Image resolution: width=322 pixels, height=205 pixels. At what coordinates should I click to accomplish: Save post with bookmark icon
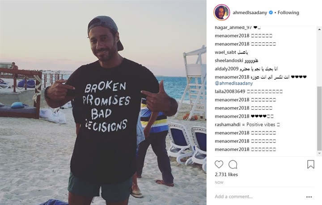[x=311, y=164]
